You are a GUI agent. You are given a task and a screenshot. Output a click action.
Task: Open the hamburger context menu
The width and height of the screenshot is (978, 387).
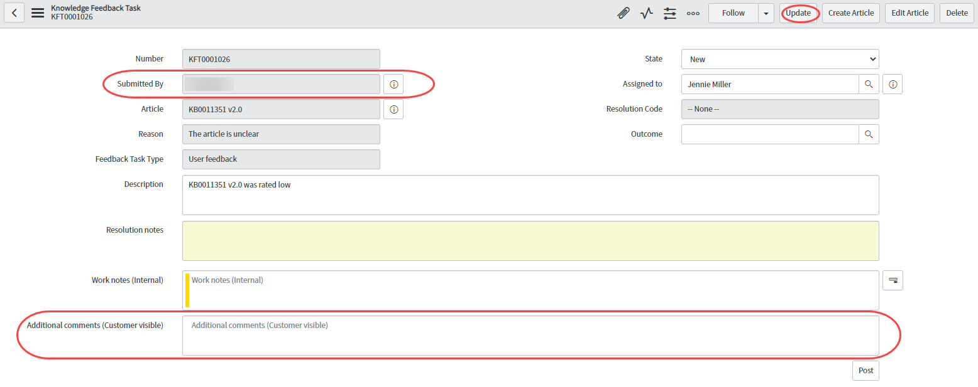click(38, 13)
